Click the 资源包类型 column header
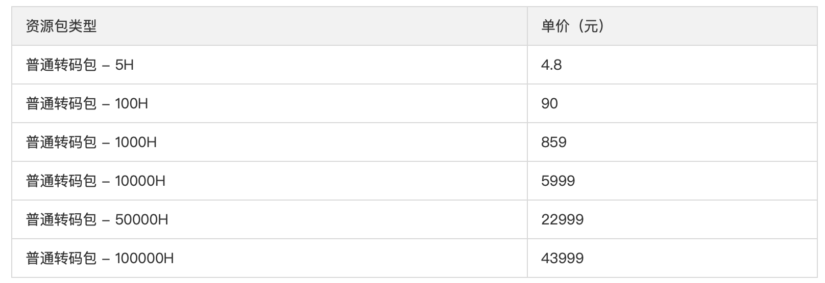 61,26
